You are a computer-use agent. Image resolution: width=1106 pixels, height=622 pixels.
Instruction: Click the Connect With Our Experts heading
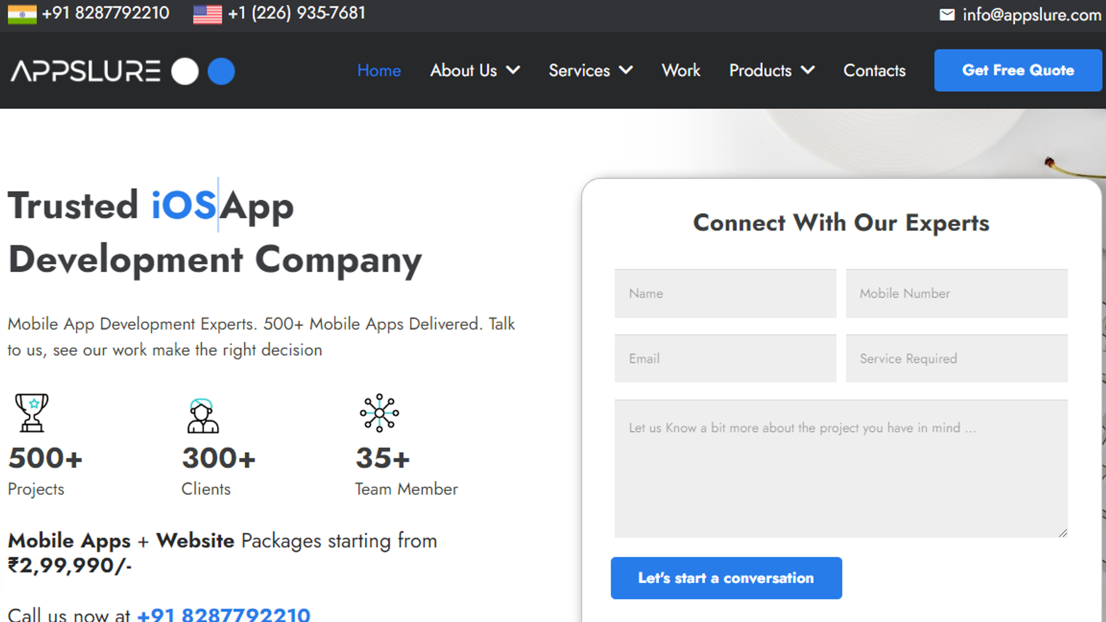tap(841, 223)
